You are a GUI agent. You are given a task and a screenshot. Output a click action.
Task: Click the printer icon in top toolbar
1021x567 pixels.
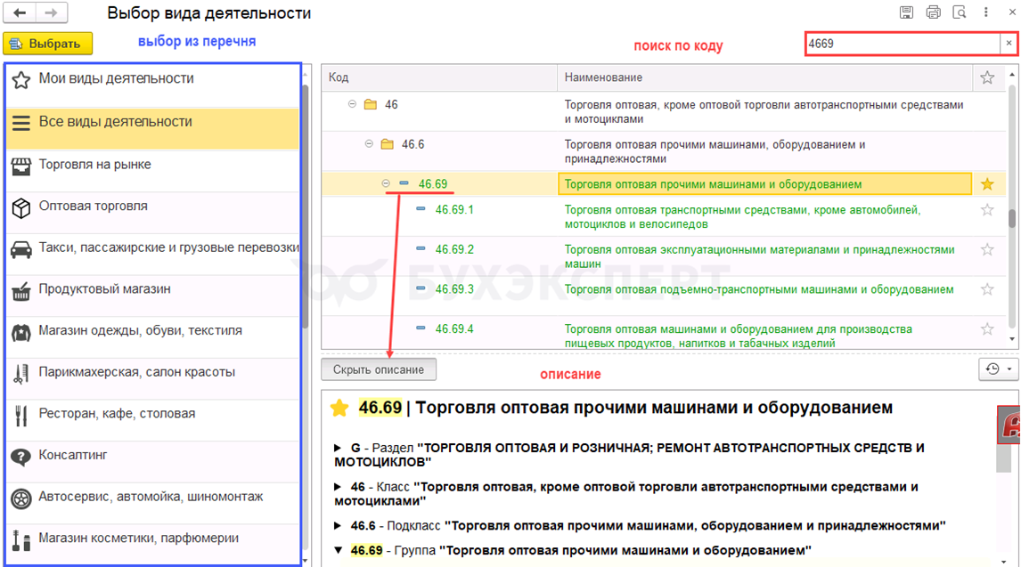pos(933,12)
